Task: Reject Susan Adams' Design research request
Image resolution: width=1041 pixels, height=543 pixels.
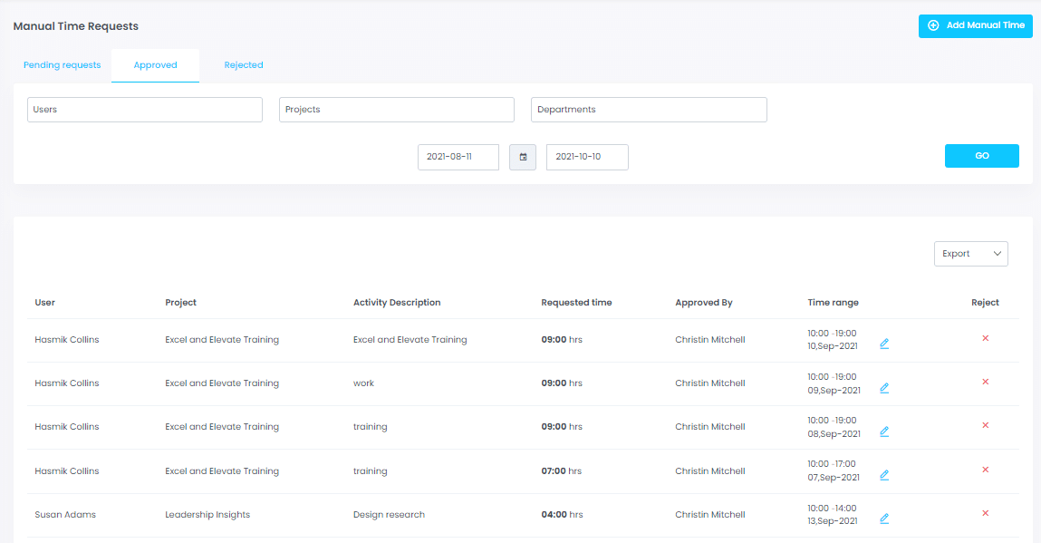Action: [985, 513]
